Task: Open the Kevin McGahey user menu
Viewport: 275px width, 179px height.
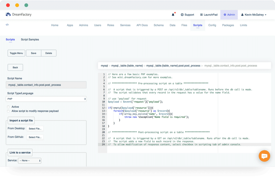Action: tap(254, 15)
